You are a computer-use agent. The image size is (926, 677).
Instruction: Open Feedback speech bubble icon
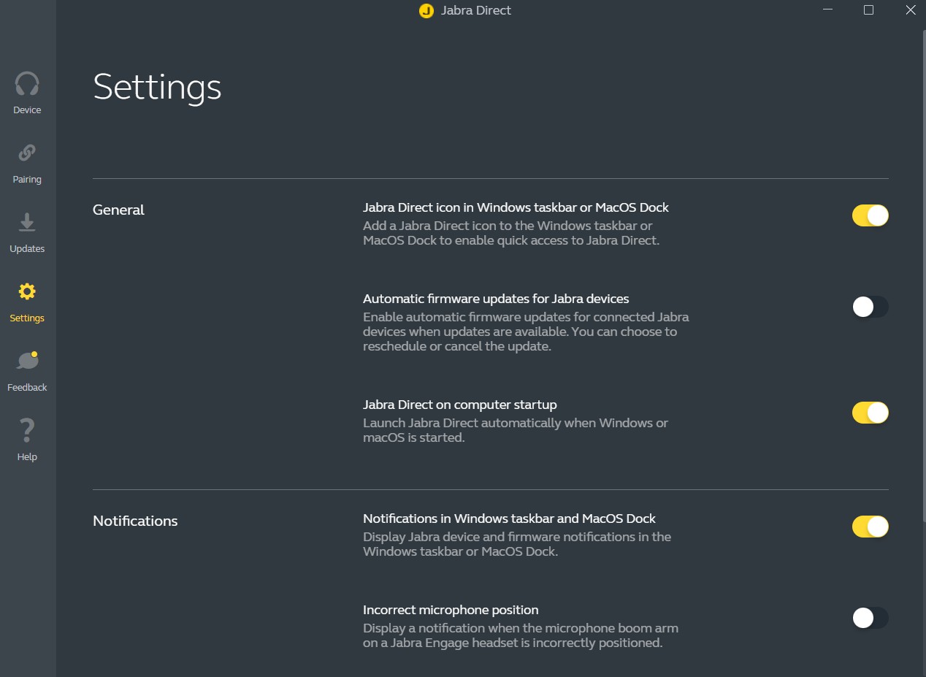coord(27,362)
